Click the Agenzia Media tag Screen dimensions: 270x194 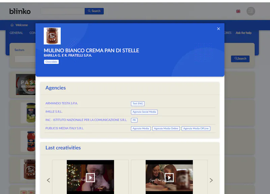(x=141, y=129)
